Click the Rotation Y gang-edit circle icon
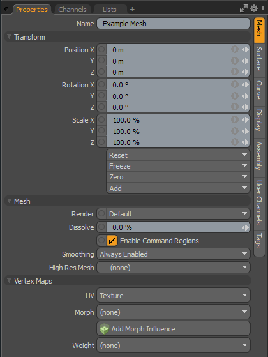This screenshot has width=268, height=357. click(x=235, y=96)
